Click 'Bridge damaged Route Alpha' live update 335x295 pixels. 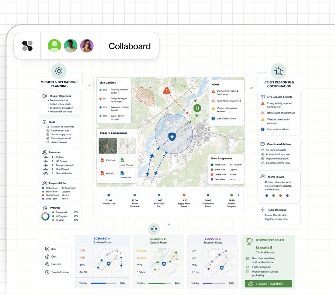(x=118, y=100)
